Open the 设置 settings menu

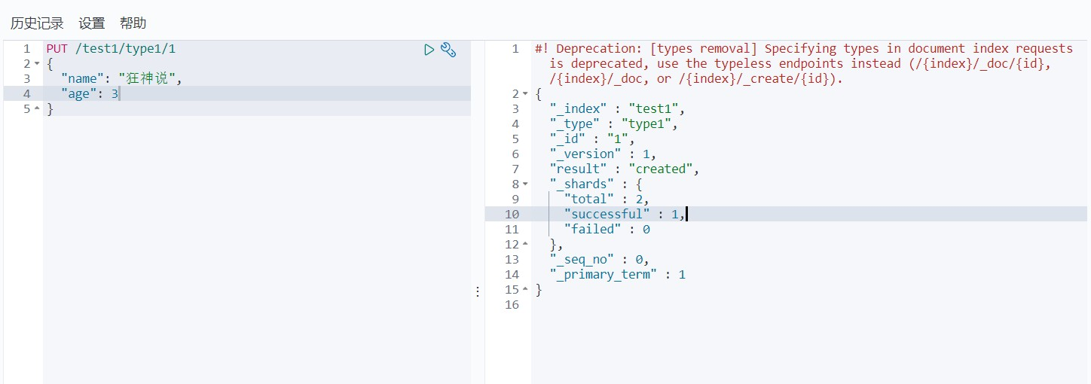click(x=92, y=23)
